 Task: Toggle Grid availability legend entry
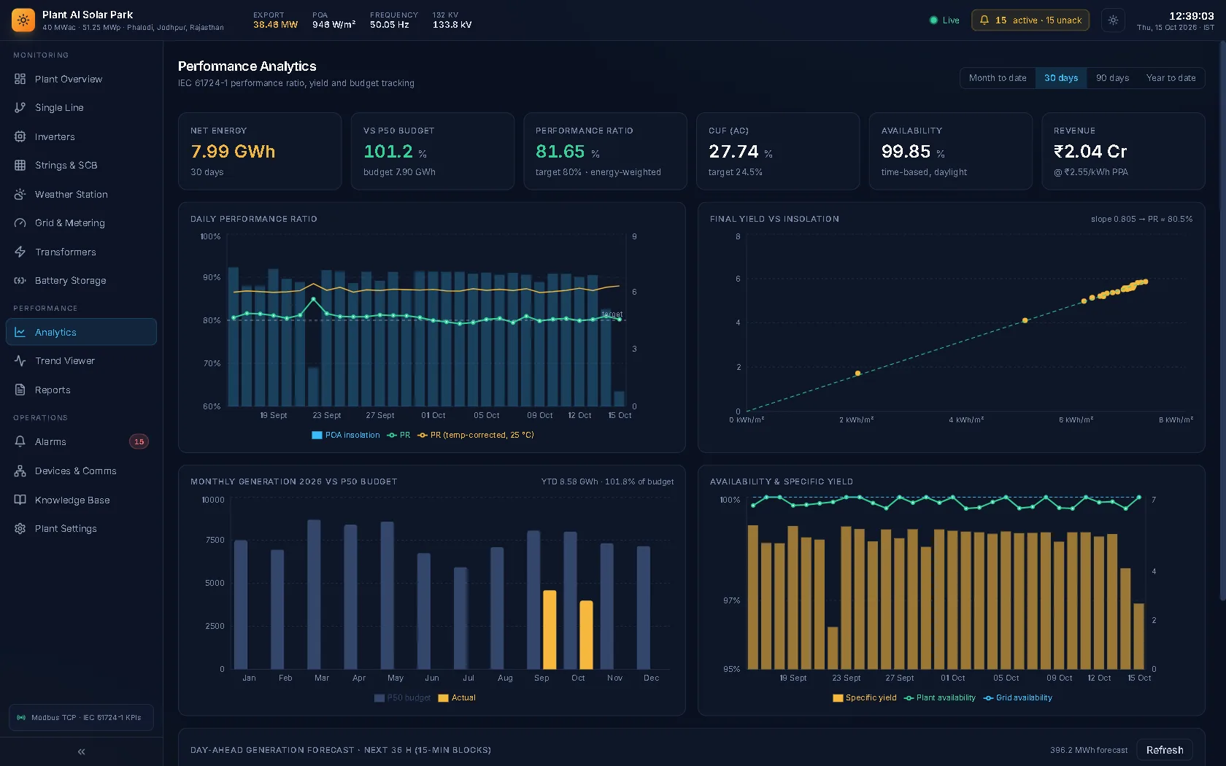click(x=1018, y=698)
